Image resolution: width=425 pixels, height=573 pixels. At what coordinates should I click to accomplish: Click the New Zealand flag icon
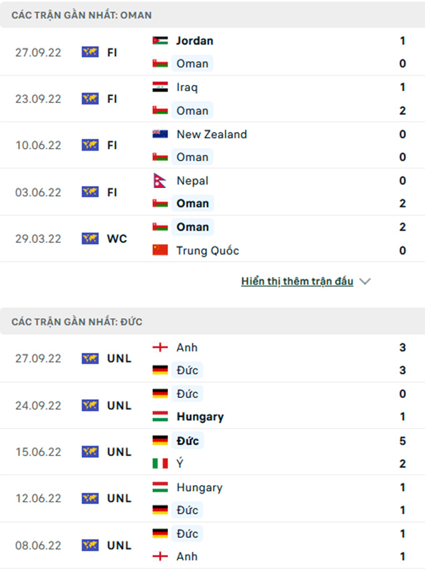pos(160,134)
